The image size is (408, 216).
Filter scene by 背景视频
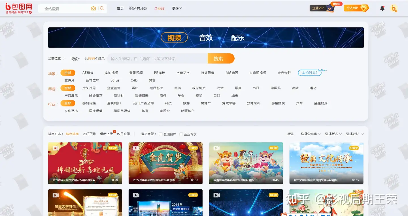point(136,73)
